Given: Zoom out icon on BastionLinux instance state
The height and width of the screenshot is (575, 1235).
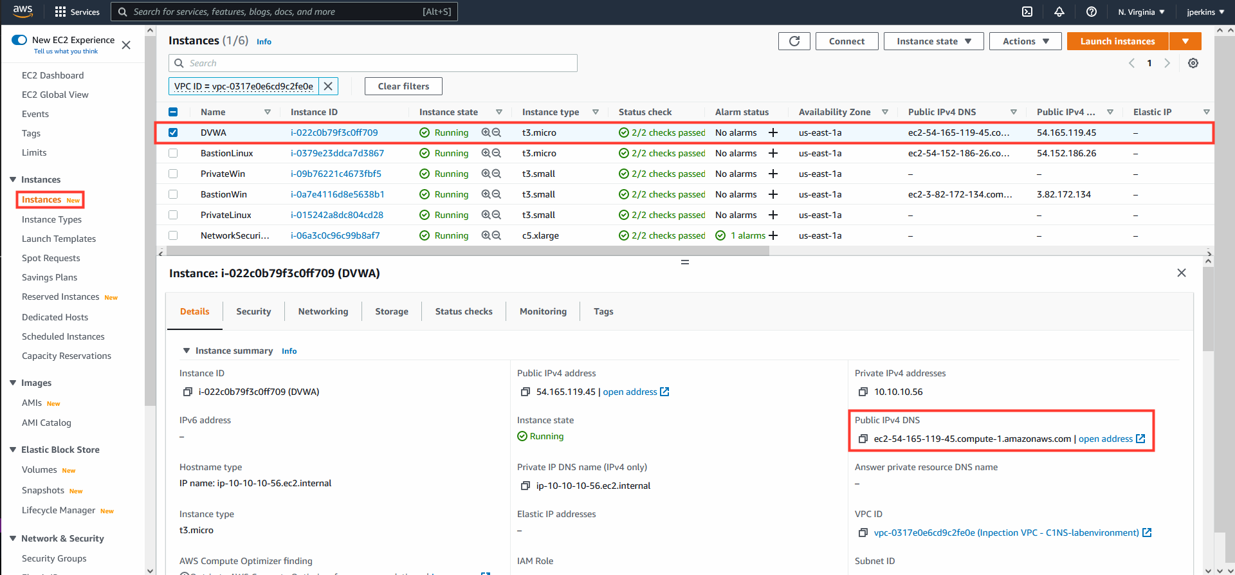Looking at the screenshot, I should click(497, 153).
